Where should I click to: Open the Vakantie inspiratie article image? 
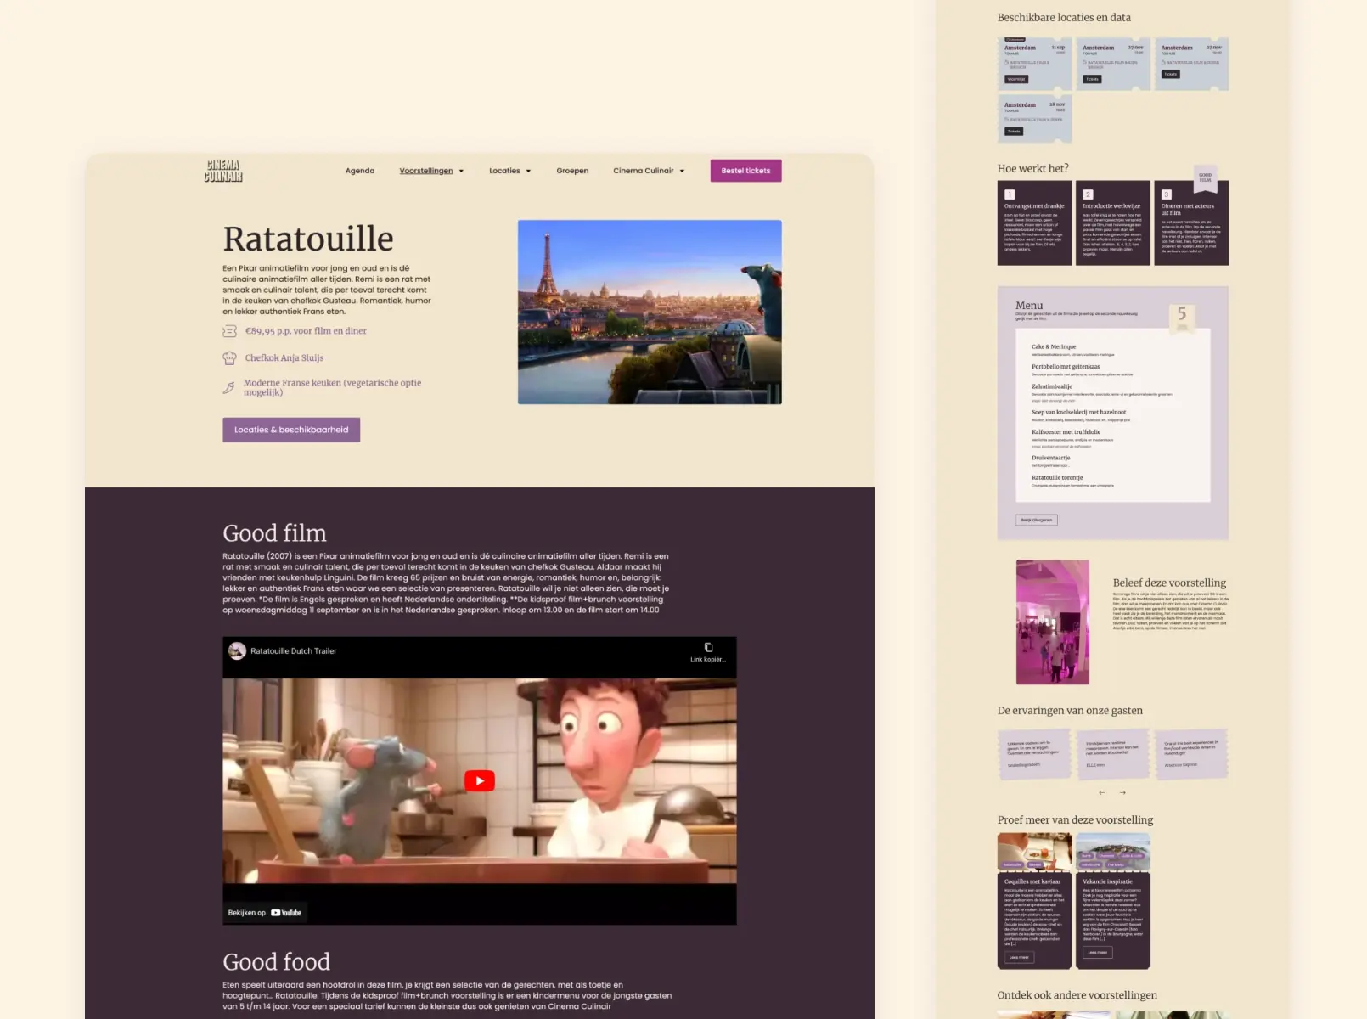[1113, 852]
